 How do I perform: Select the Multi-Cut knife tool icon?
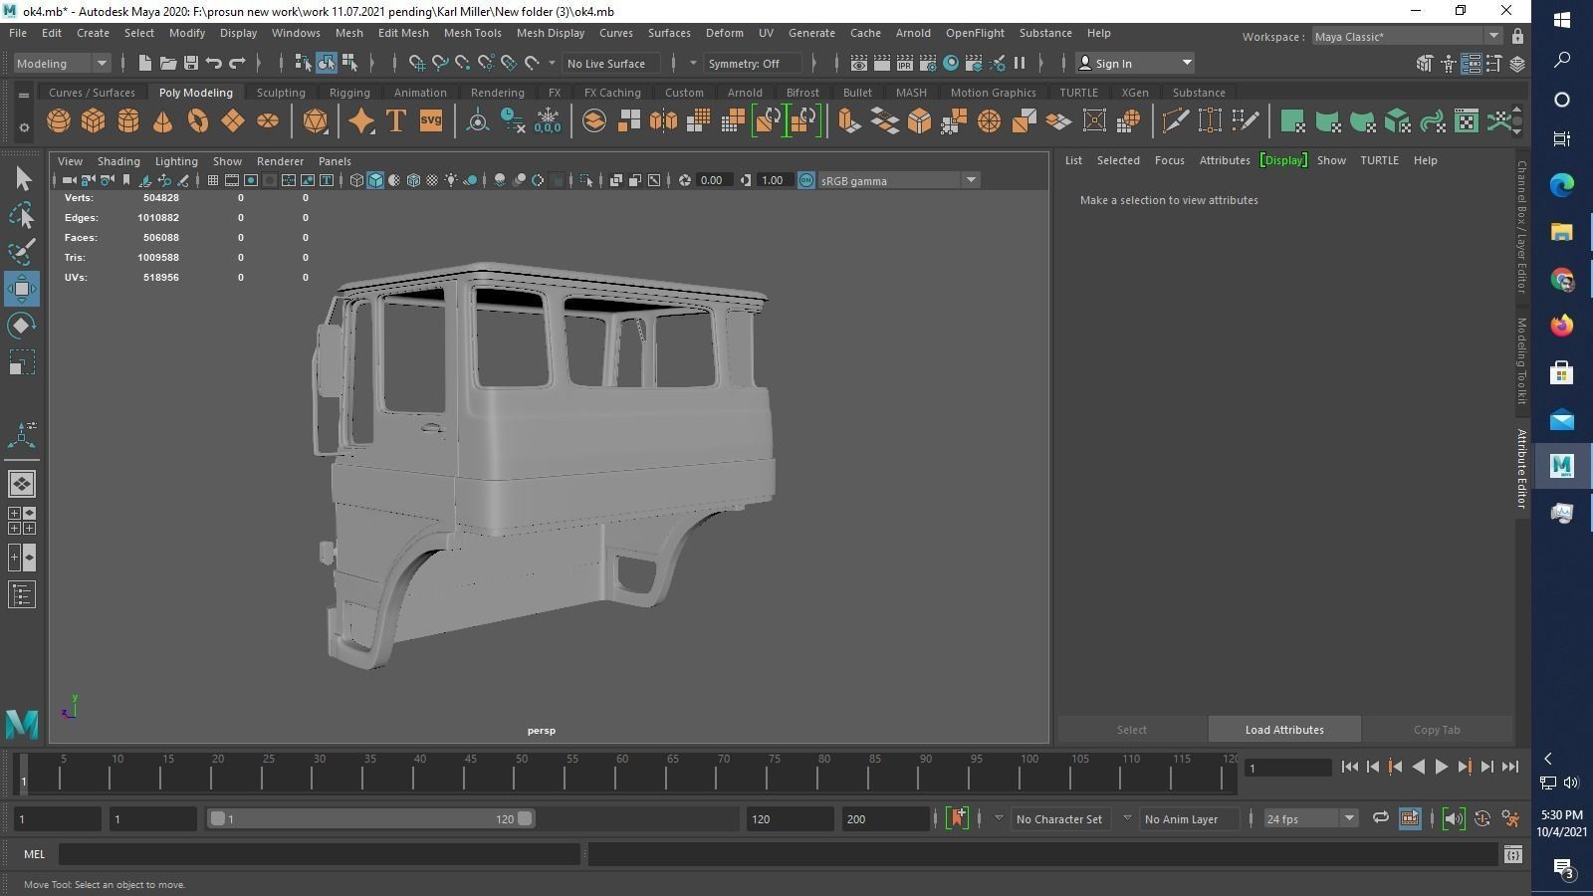1175,121
